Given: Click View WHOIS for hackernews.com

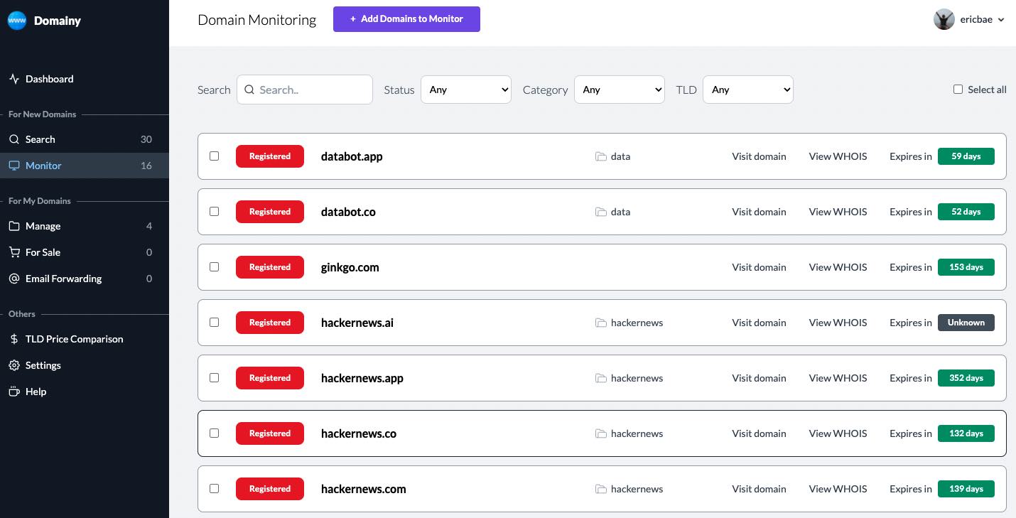Looking at the screenshot, I should pyautogui.click(x=838, y=489).
